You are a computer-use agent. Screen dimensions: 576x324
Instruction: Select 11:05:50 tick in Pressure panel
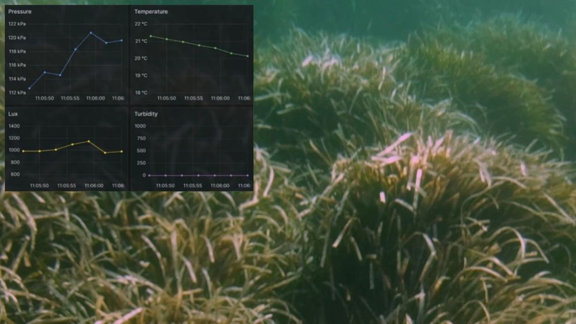[x=44, y=98]
